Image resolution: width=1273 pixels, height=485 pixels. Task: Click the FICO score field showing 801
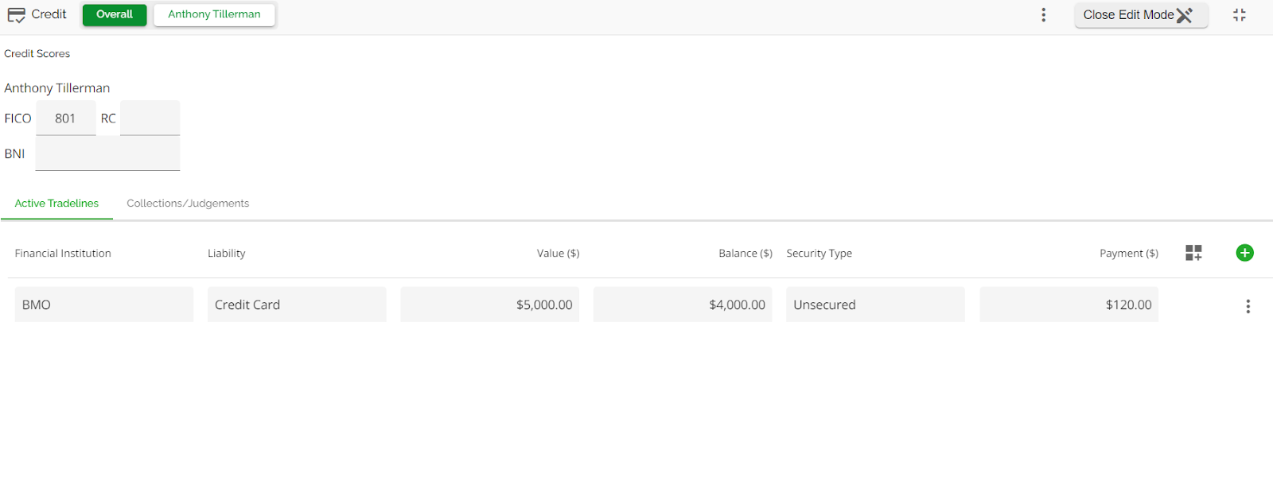pos(65,118)
